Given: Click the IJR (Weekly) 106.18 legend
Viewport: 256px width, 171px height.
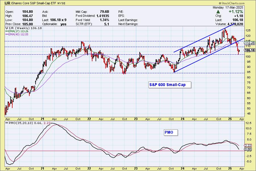Looking at the screenshot, I should click(x=24, y=28).
